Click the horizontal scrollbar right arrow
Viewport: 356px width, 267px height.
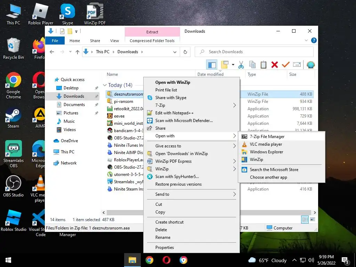tap(315, 213)
